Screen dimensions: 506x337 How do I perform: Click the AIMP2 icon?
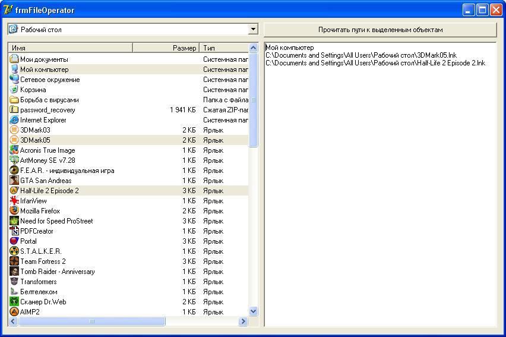[14, 311]
